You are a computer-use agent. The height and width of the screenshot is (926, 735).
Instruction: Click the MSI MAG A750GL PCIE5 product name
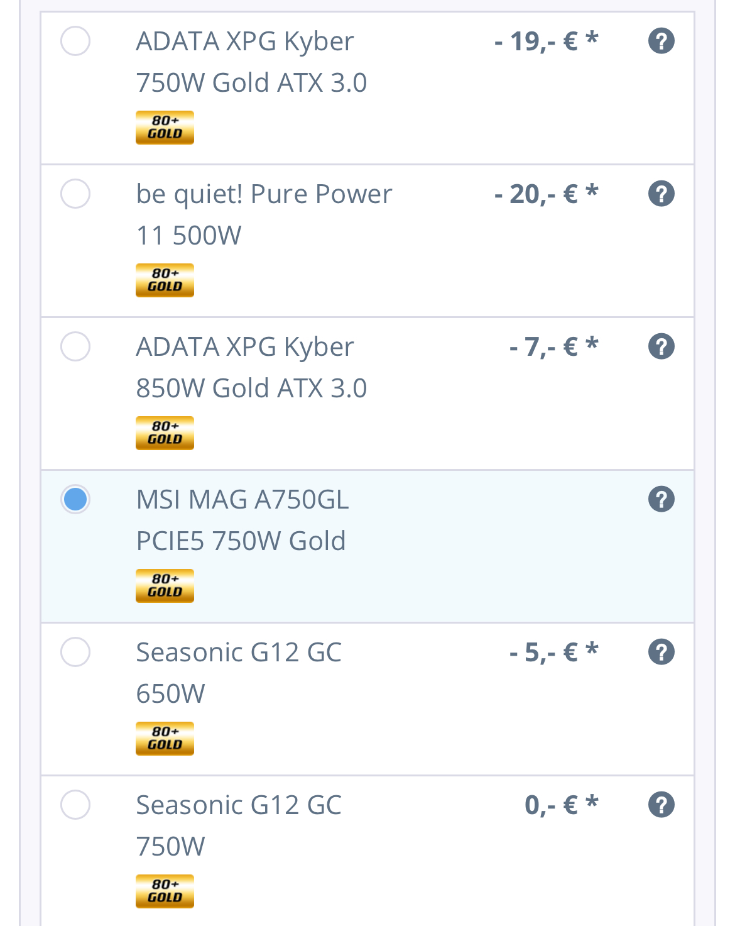[242, 520]
